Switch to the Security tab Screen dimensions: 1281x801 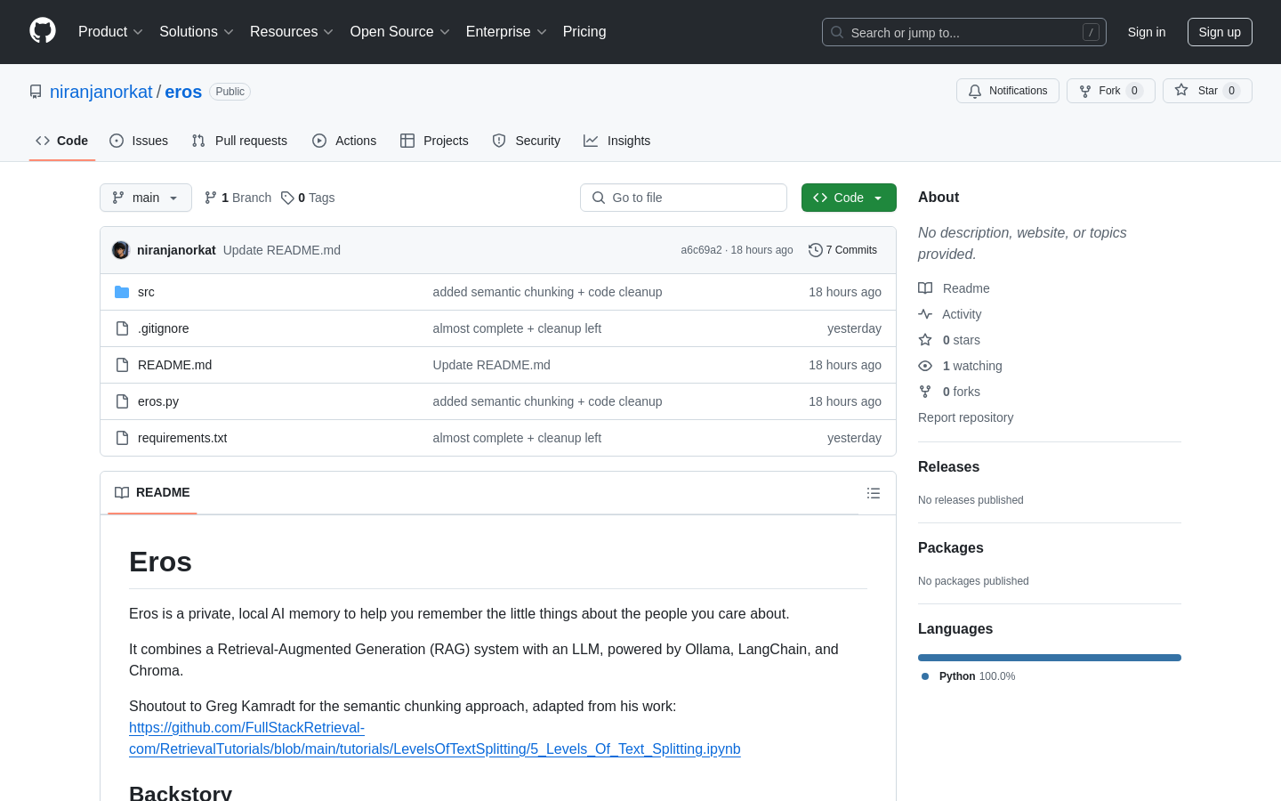[x=527, y=141]
